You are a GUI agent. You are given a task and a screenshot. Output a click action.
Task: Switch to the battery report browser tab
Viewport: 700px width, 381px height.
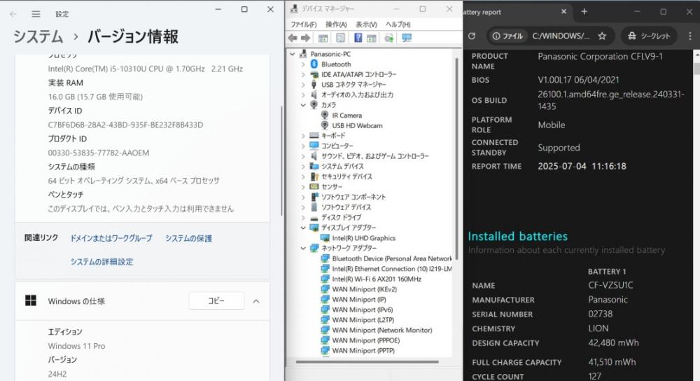[x=514, y=12]
